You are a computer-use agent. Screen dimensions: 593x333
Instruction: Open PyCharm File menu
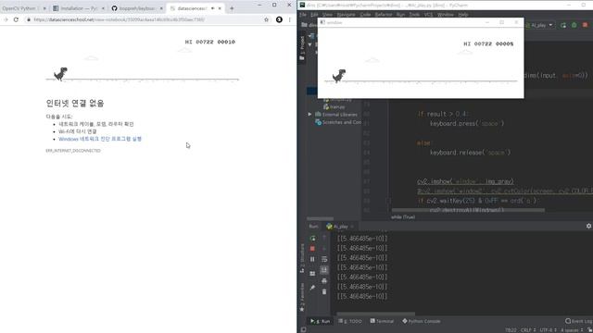pos(303,15)
